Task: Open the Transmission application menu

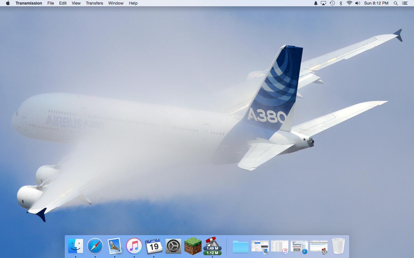Action: (x=29, y=3)
